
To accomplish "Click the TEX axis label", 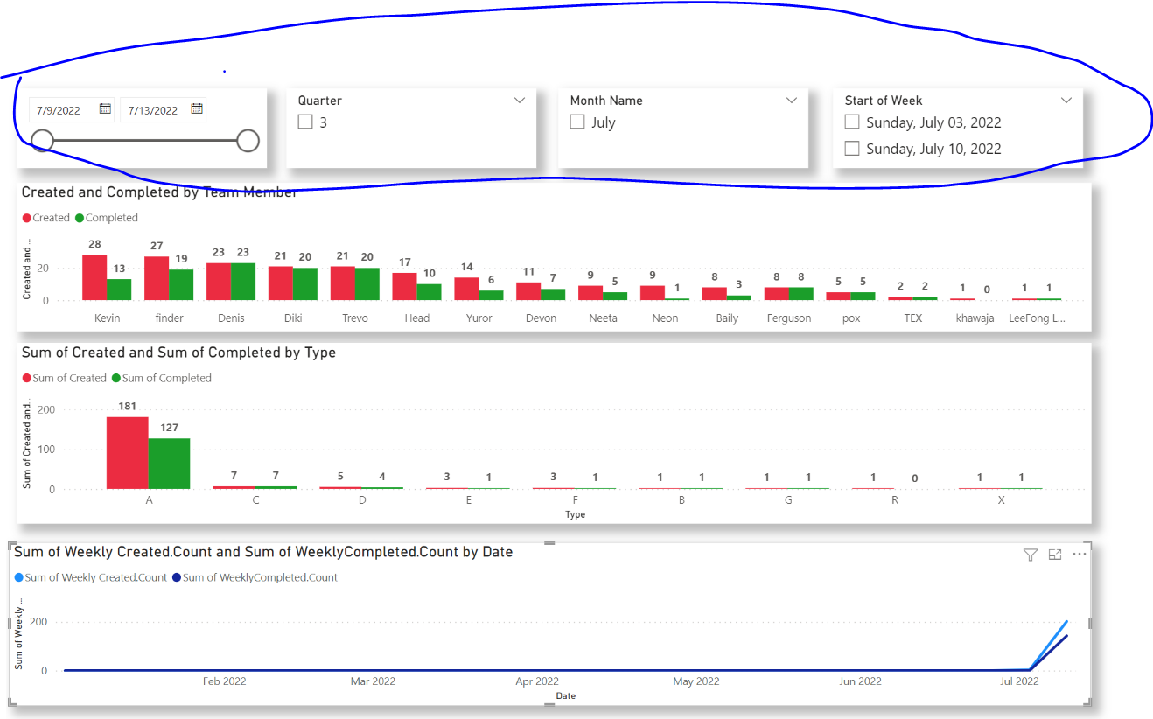I will click(912, 318).
